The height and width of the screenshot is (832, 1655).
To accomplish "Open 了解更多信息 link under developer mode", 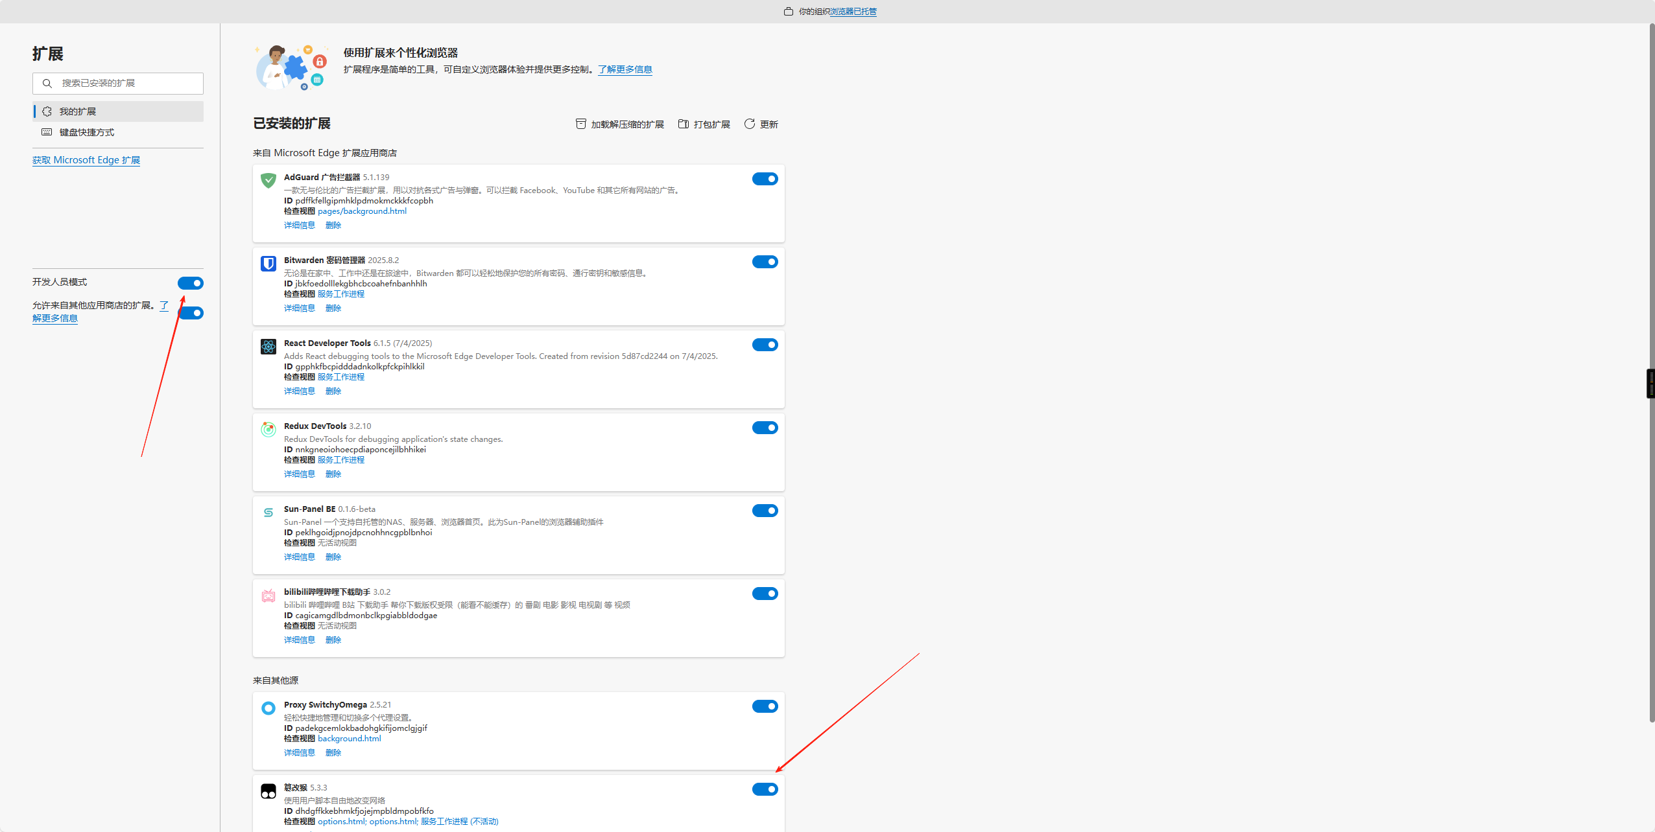I will (x=55, y=318).
